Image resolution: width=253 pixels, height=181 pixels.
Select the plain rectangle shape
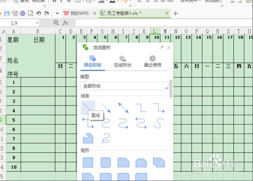click(x=88, y=162)
